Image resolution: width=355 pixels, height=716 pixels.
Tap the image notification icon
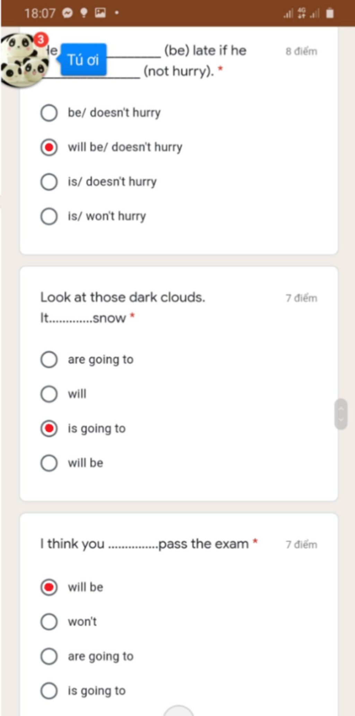click(x=100, y=13)
